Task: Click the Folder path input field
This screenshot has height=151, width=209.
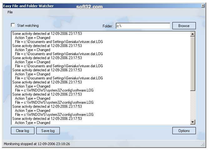Action: point(143,26)
